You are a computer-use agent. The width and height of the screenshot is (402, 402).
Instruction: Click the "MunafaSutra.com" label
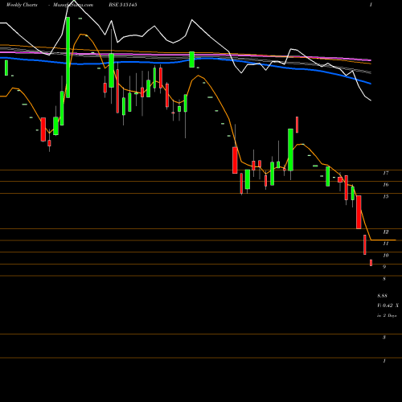point(73,5)
